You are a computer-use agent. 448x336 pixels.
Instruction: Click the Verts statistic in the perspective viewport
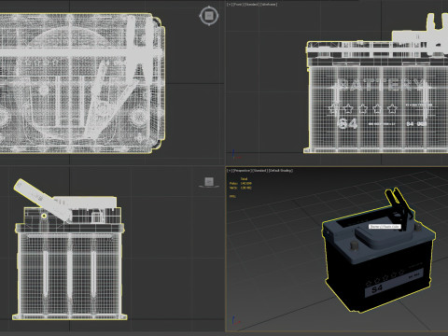click(x=241, y=188)
